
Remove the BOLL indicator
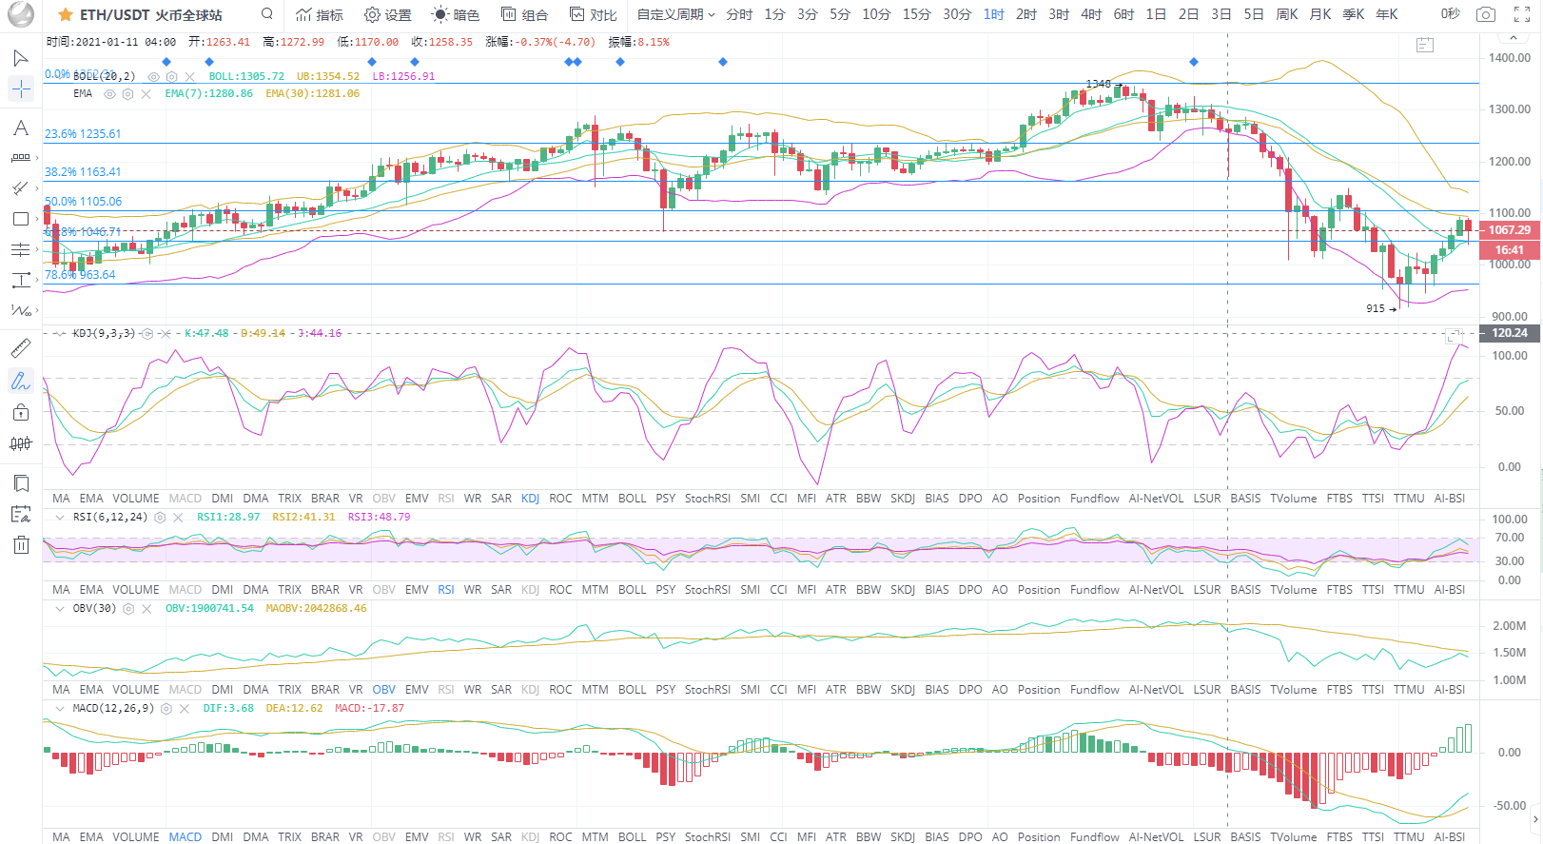pyautogui.click(x=190, y=76)
